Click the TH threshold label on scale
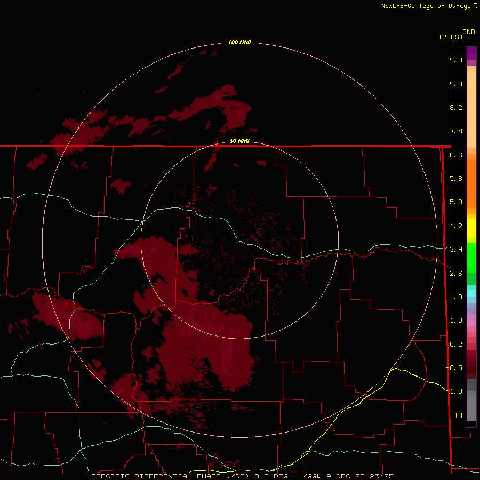The height and width of the screenshot is (480, 480). (x=458, y=415)
